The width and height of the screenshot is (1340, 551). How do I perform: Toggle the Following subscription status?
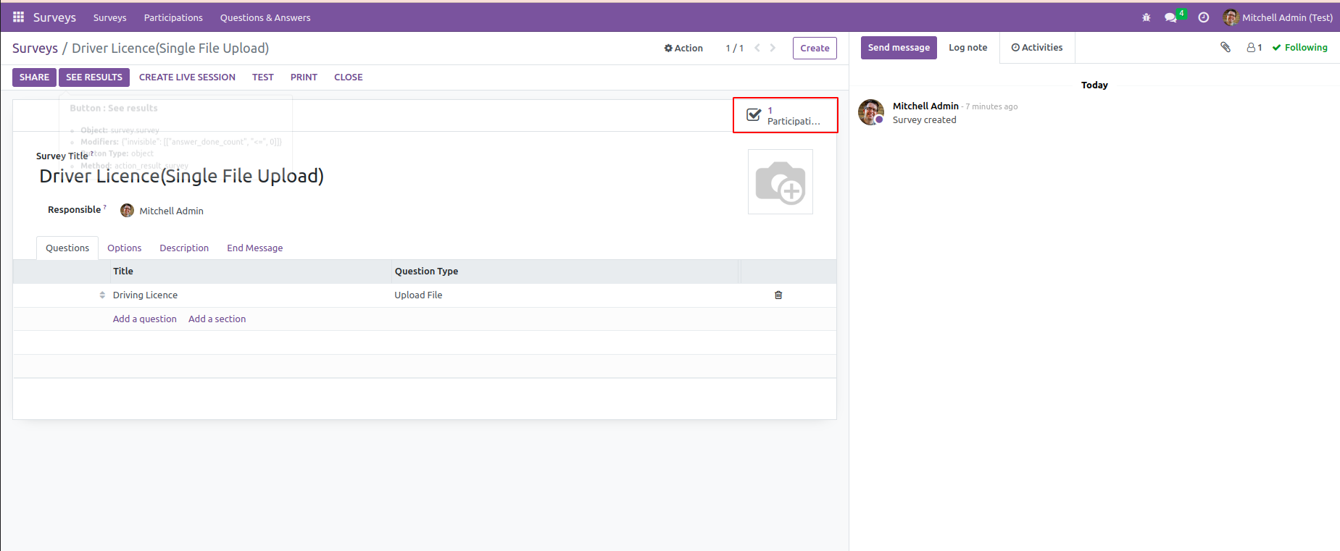point(1299,48)
